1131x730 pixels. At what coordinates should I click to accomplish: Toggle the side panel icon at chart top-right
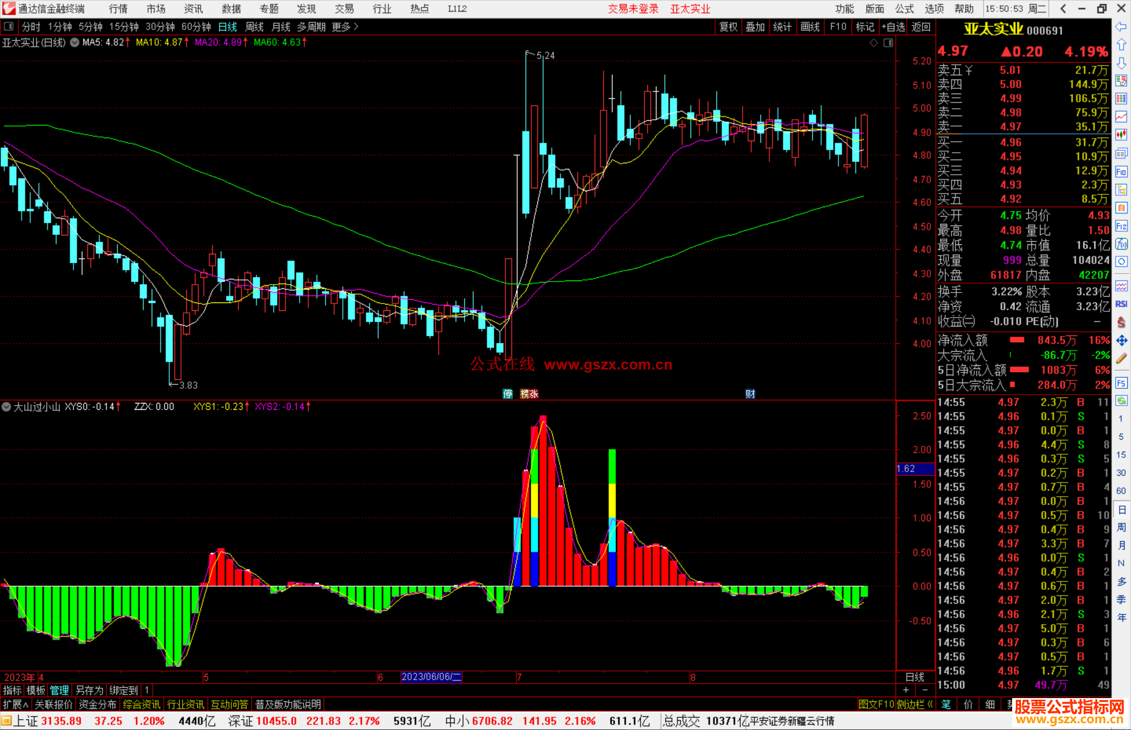click(888, 43)
